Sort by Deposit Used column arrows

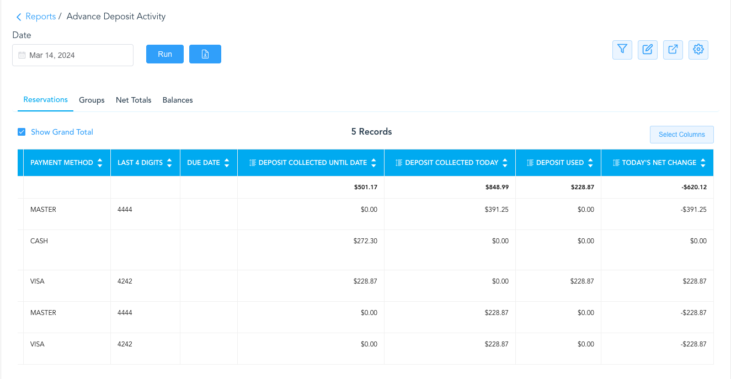pos(590,163)
